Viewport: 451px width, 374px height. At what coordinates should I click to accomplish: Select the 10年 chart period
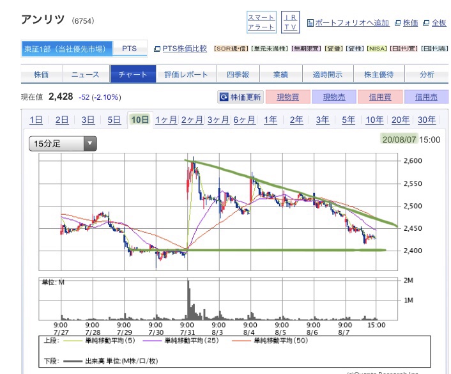[374, 120]
